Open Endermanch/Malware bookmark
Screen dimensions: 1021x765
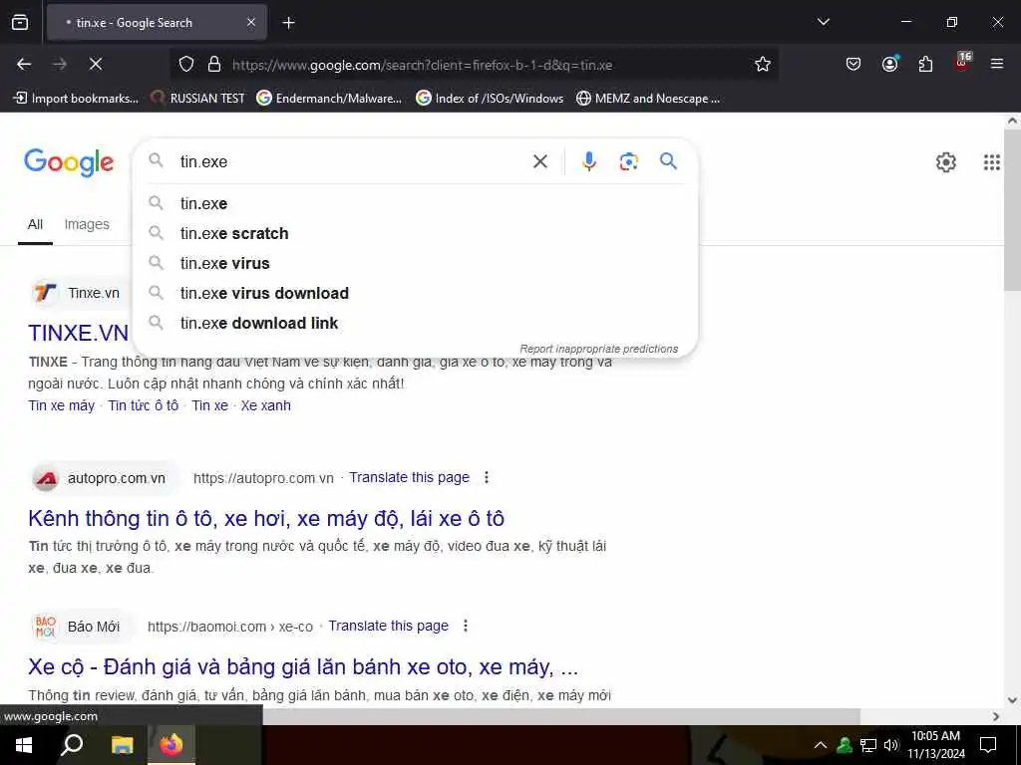coord(329,99)
